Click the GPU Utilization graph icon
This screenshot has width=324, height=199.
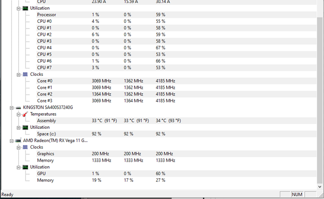pyautogui.click(x=25, y=167)
